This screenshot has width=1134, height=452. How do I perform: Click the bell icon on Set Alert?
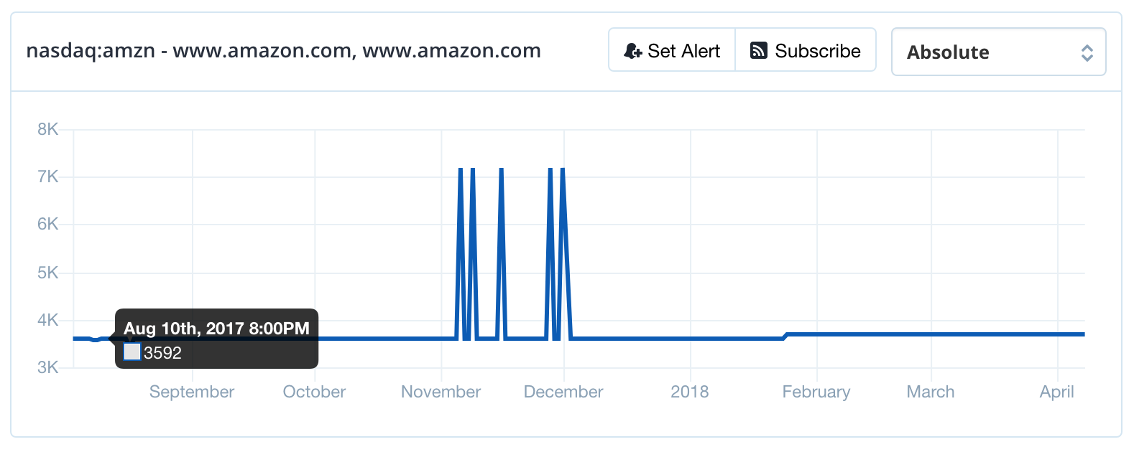pos(632,50)
